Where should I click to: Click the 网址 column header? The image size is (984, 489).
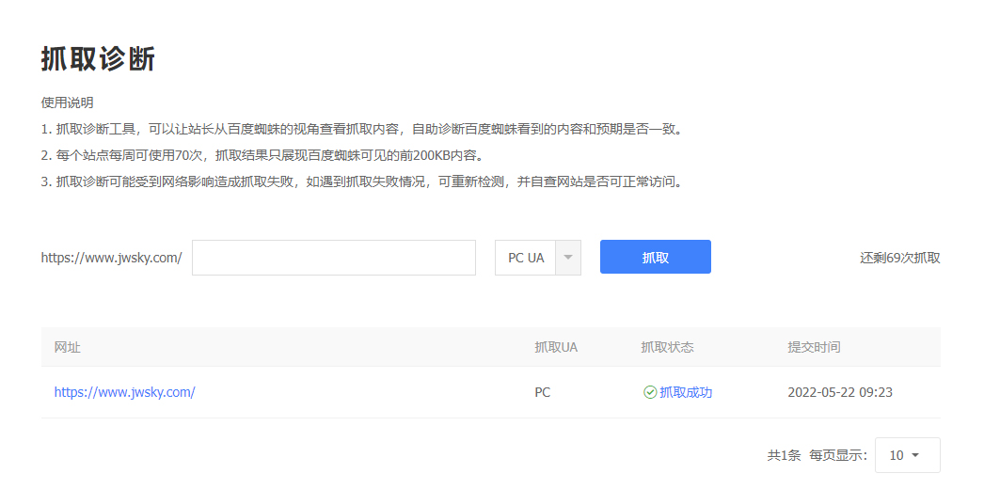[x=68, y=347]
